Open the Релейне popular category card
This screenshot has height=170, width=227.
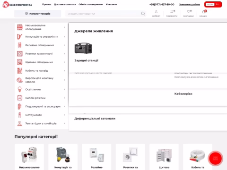pos(96,157)
